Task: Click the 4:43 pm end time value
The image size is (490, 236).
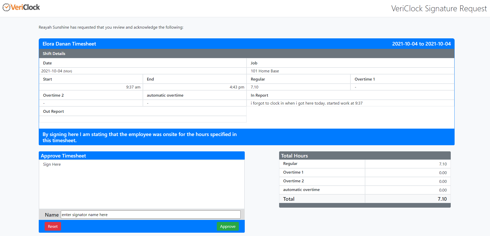Action: [x=237, y=87]
